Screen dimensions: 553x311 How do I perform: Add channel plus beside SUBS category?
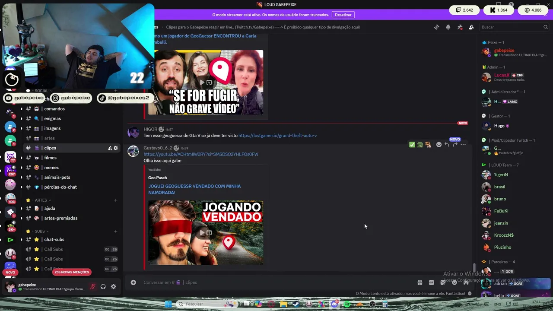tap(116, 232)
